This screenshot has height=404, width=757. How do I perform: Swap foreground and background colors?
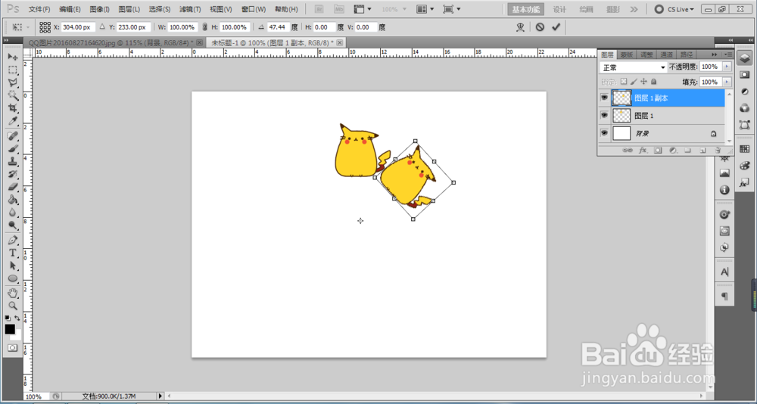pos(18,318)
